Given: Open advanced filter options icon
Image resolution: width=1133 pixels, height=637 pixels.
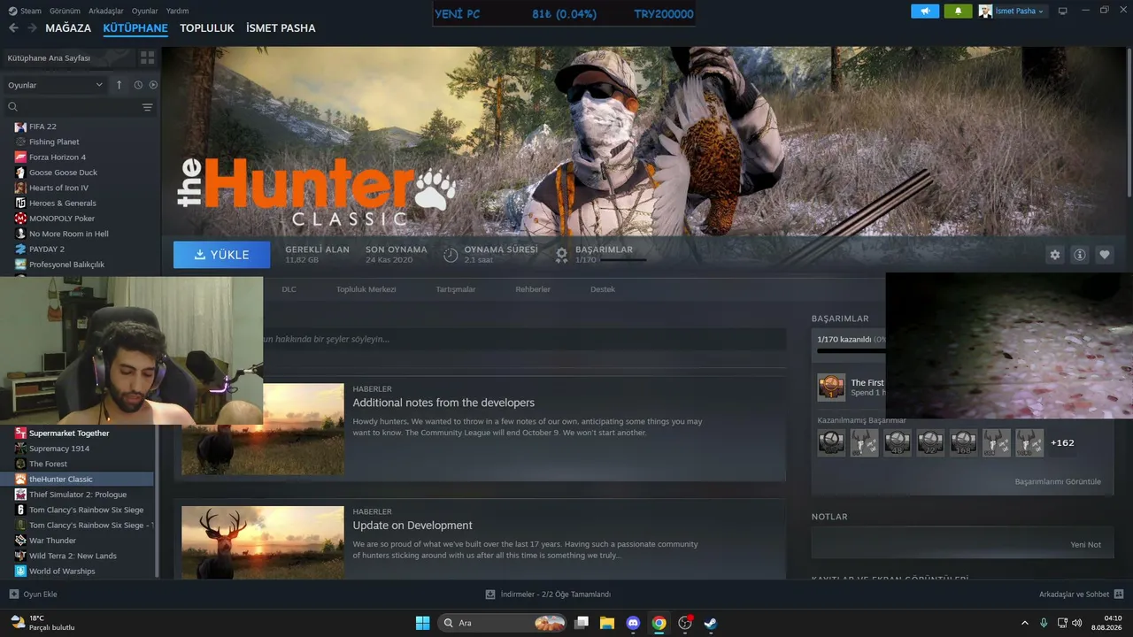Looking at the screenshot, I should coord(148,107).
